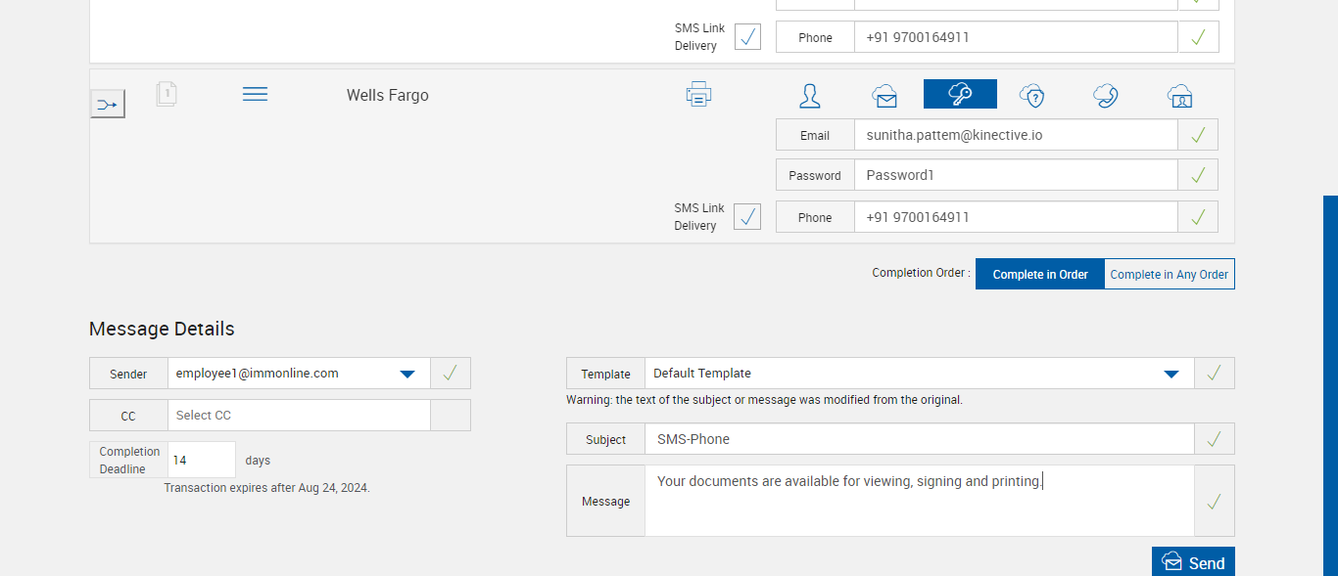Image resolution: width=1338 pixels, height=576 pixels.
Task: Pick the shield question authentication icon
Action: pos(1031,95)
